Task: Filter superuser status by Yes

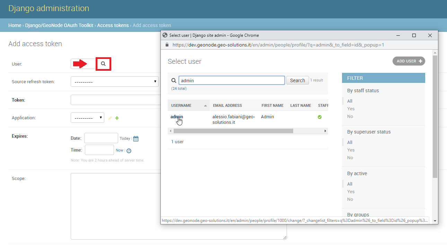Action: [x=351, y=150]
